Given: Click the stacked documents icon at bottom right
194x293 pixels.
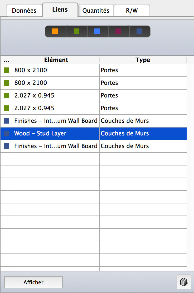Looking at the screenshot, I should tap(184, 282).
